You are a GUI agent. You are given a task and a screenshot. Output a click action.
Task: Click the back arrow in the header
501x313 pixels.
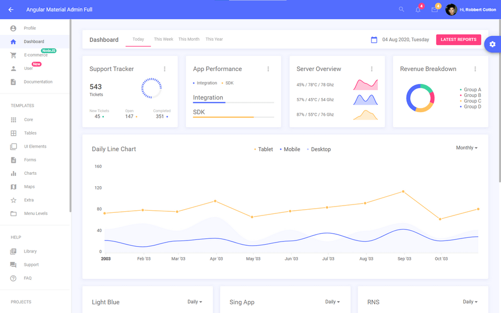[11, 9]
